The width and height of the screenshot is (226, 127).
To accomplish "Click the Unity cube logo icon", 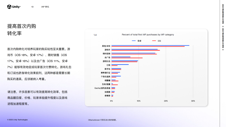I will pos(9,7).
